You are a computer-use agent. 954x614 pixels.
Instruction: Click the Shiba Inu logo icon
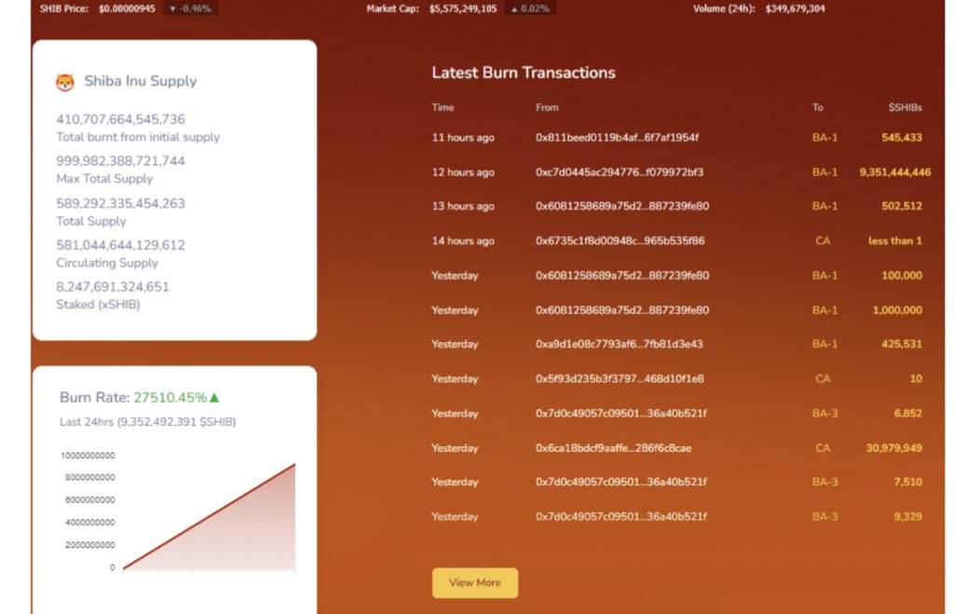[x=65, y=82]
